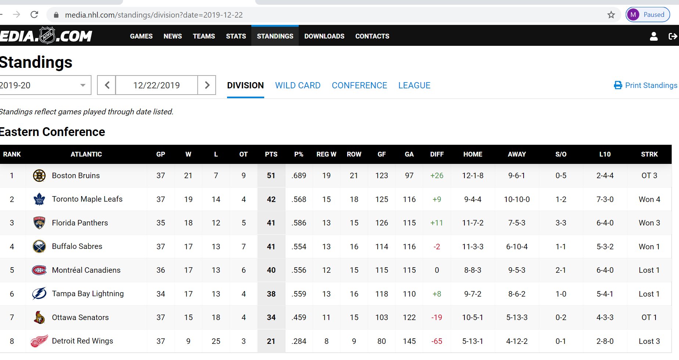Image resolution: width=679 pixels, height=360 pixels.
Task: Switch to the CONFERENCE tab
Action: point(359,85)
